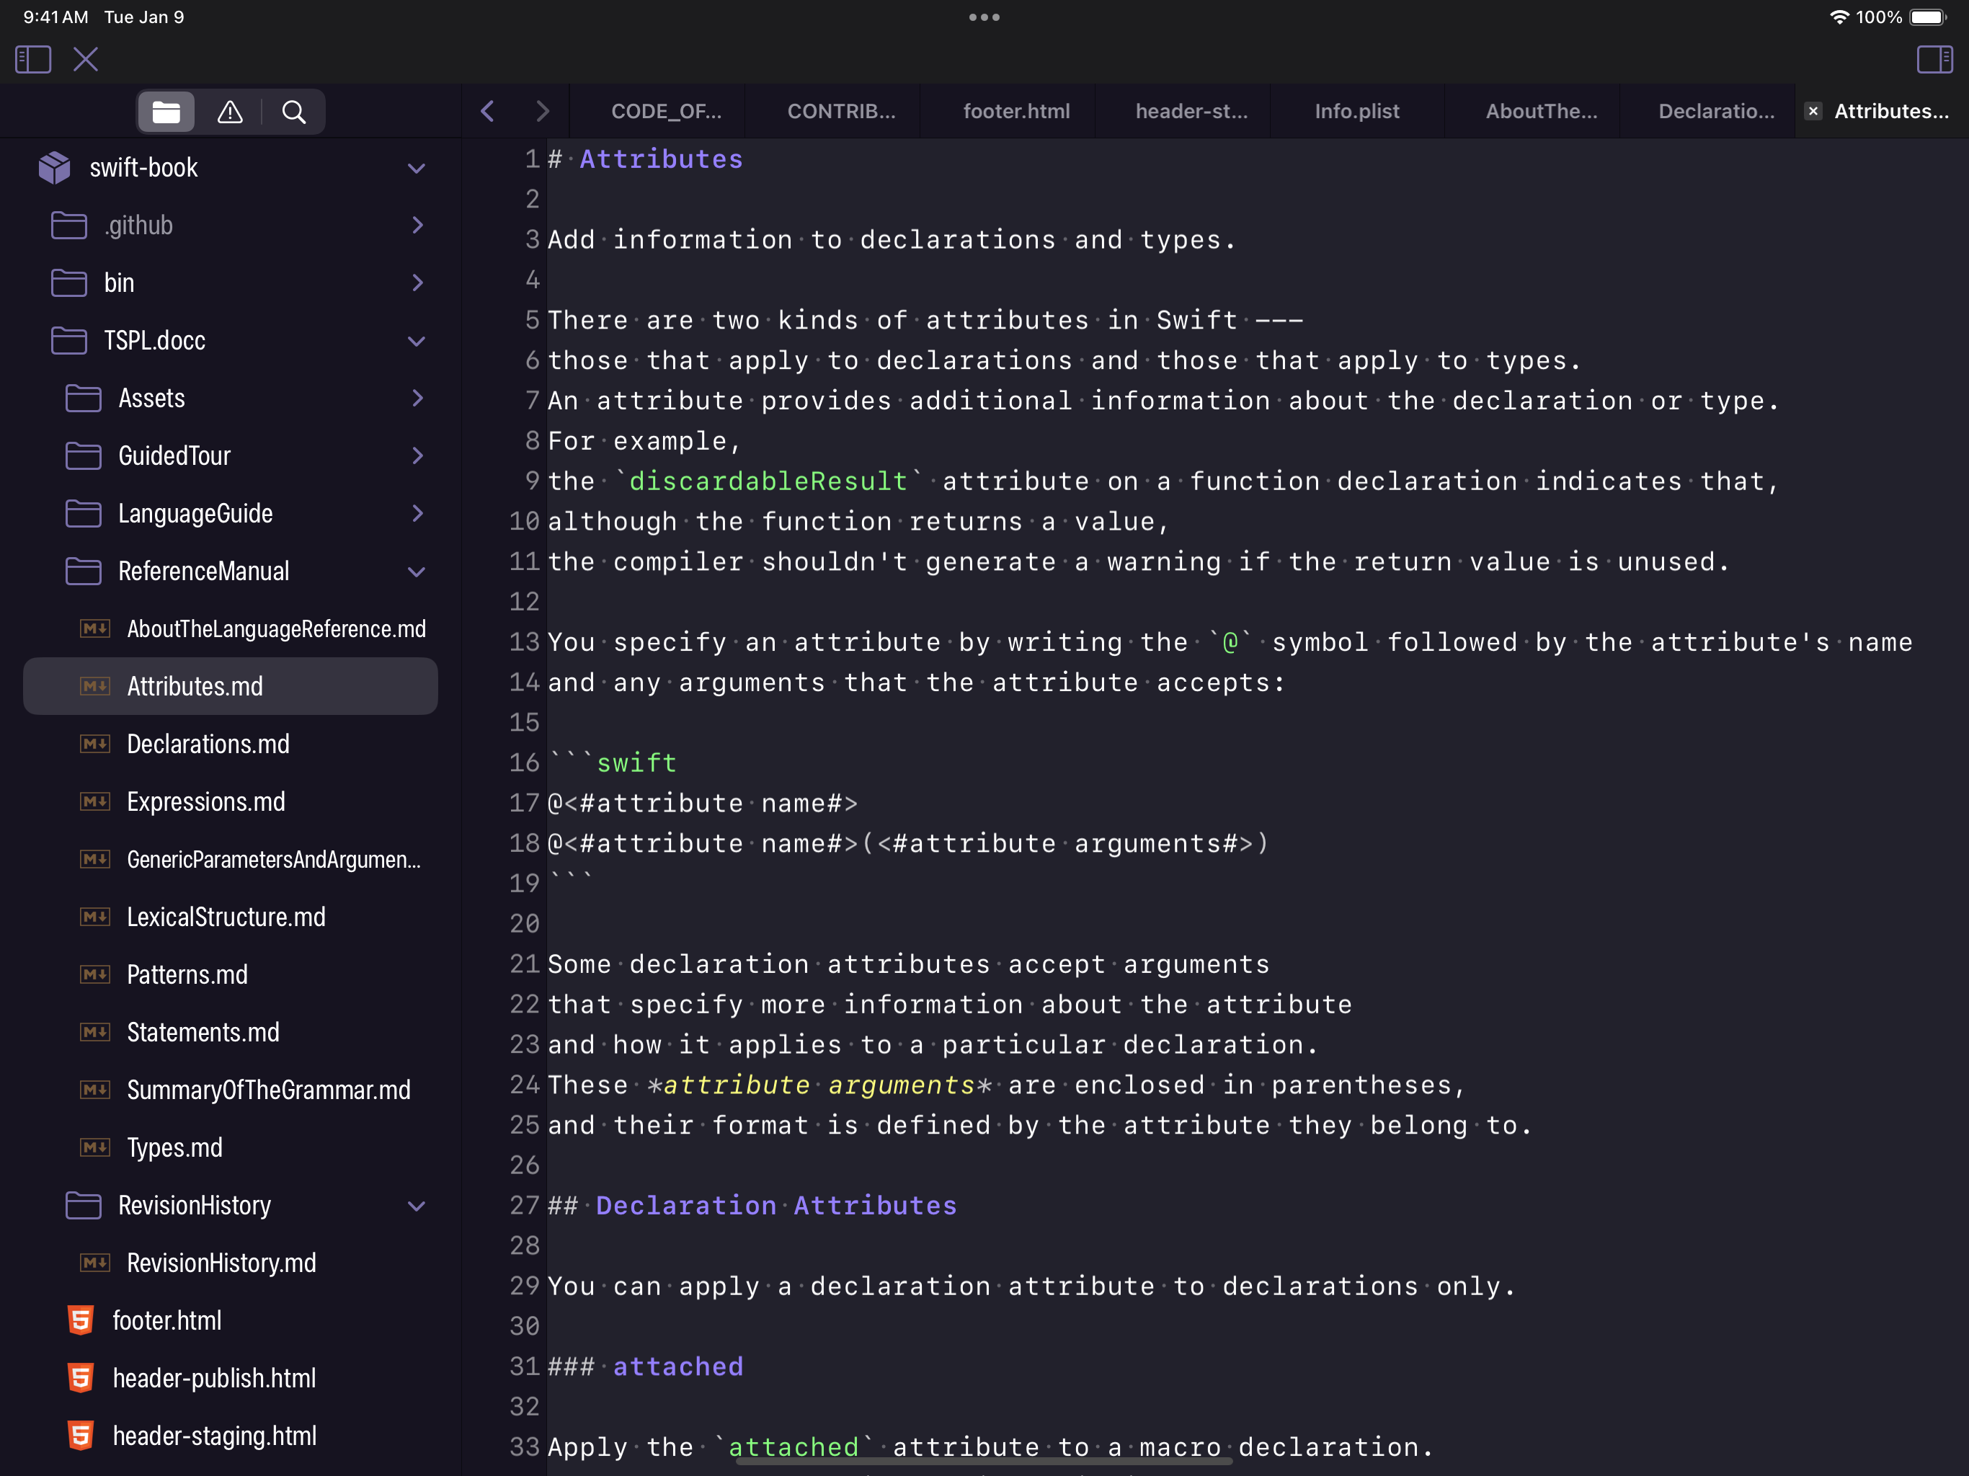Click the markdown icon beside Patterns.md
Screen dimensions: 1969x1476
point(94,975)
